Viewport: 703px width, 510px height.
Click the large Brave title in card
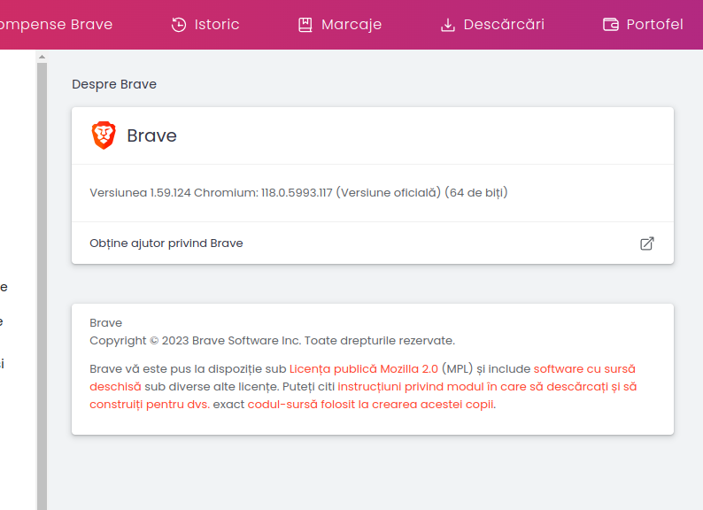point(151,135)
